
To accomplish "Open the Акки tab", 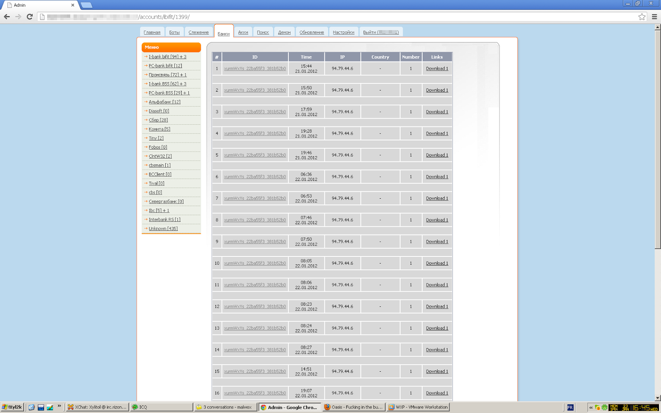I will 243,32.
